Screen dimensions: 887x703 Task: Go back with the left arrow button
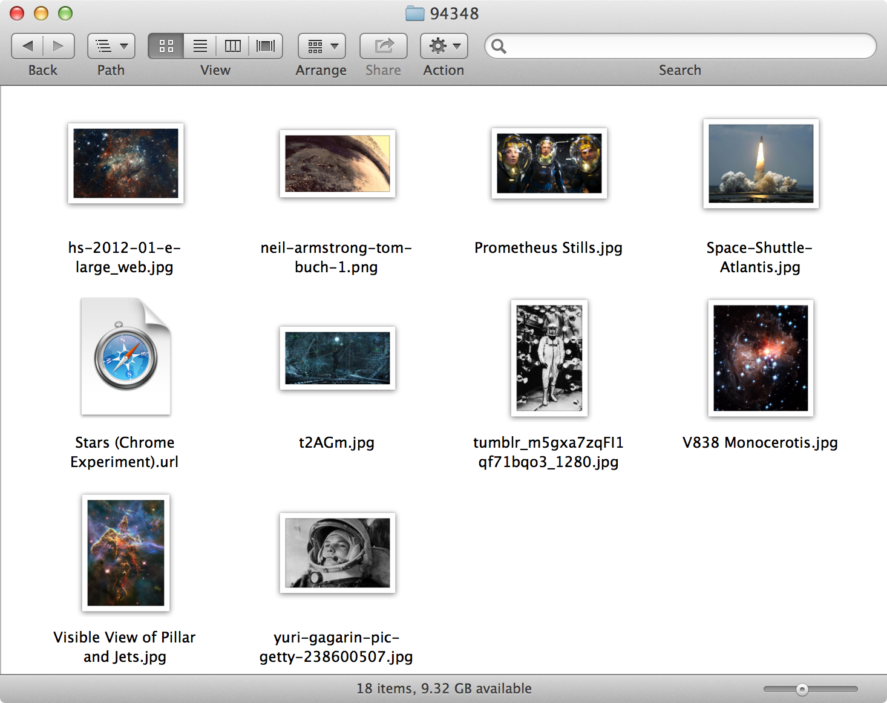[x=27, y=46]
